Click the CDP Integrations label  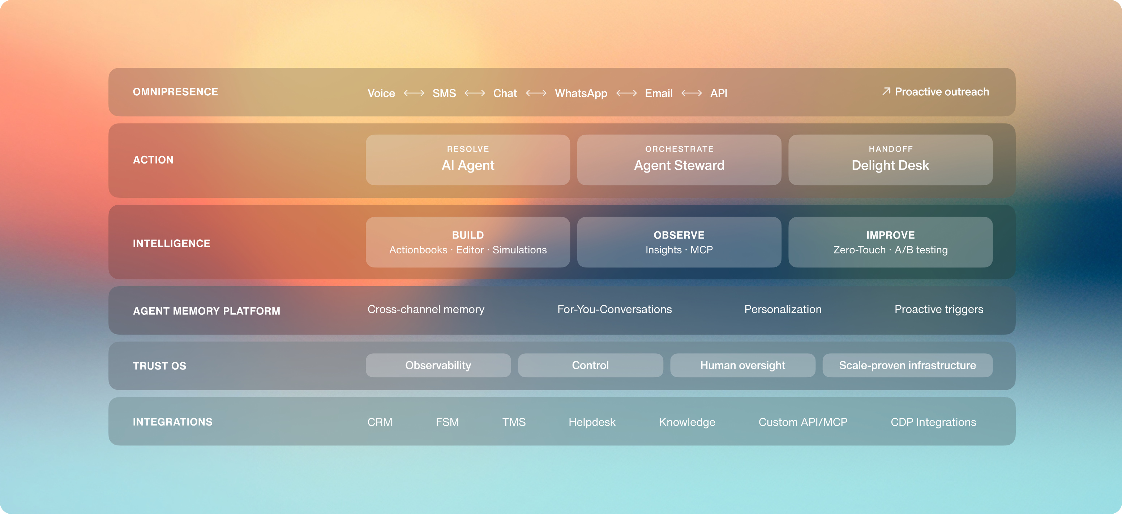click(x=933, y=422)
